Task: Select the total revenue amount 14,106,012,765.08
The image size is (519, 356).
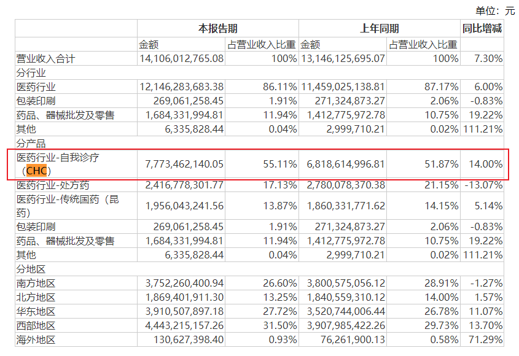Action: 181,58
